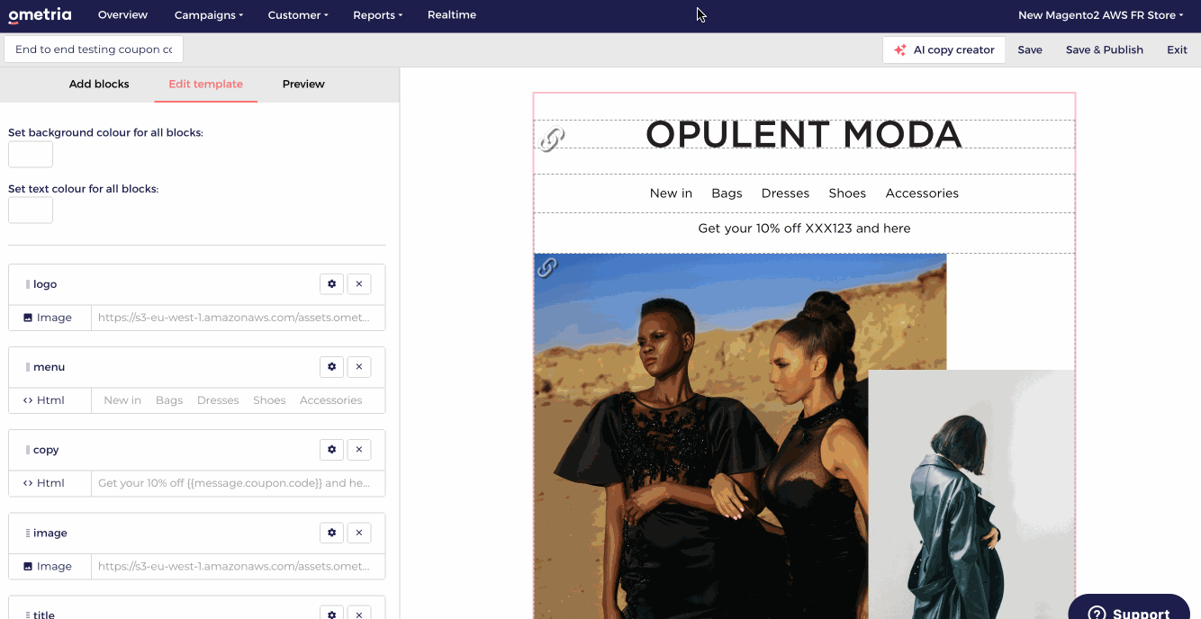Open settings gear for title block

(331, 614)
